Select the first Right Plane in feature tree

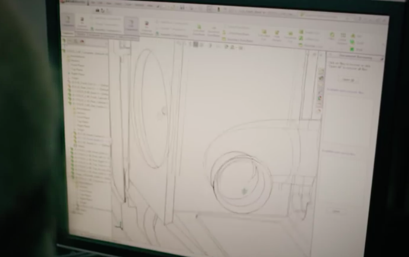point(78,74)
